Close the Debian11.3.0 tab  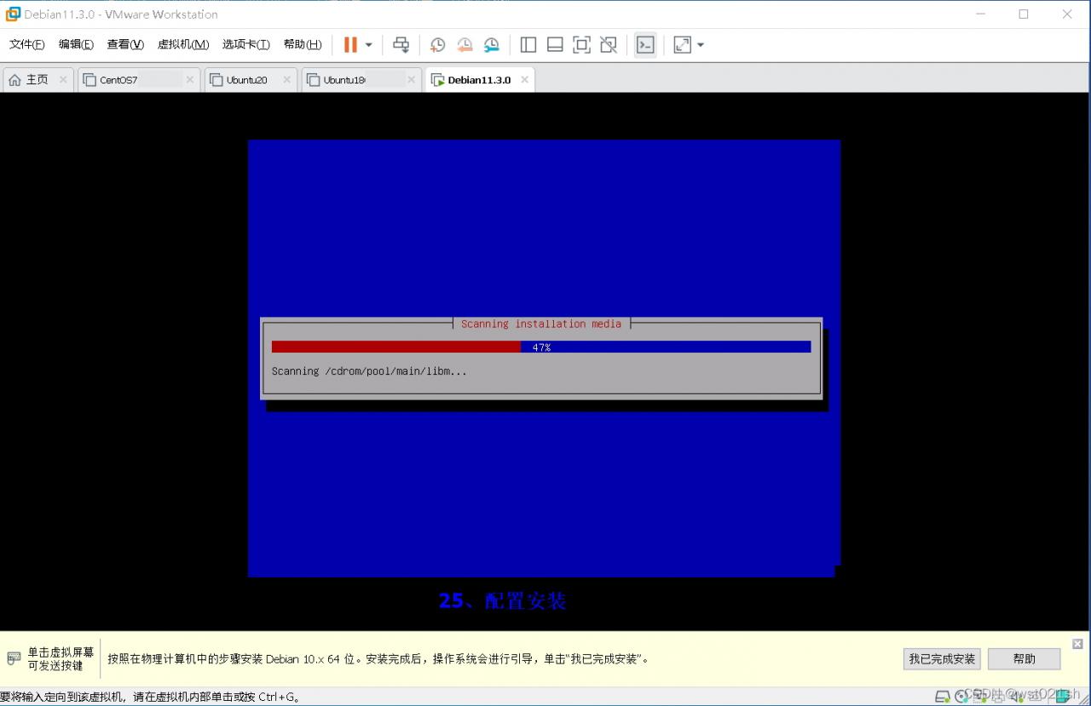click(524, 80)
